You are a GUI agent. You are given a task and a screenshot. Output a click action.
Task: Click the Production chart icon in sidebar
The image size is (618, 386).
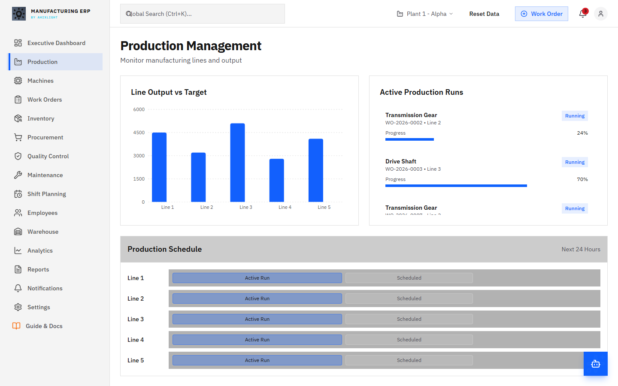pyautogui.click(x=18, y=62)
